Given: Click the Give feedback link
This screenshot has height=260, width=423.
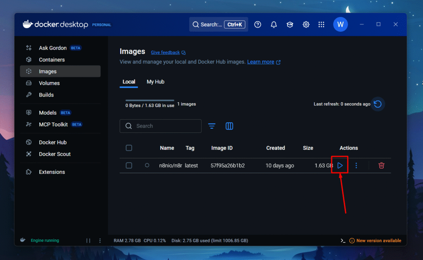Looking at the screenshot, I should tap(165, 53).
